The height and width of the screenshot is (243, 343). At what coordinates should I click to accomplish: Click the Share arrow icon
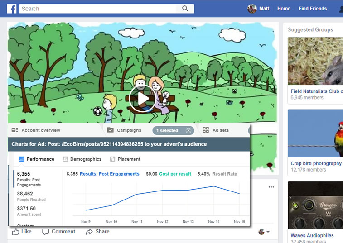pyautogui.click(x=89, y=232)
